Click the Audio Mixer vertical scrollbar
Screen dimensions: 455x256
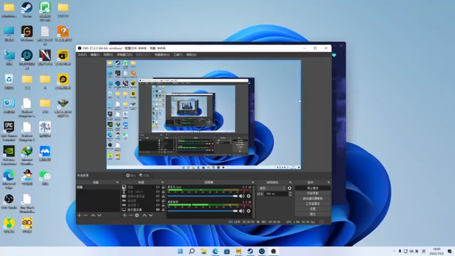point(254,201)
